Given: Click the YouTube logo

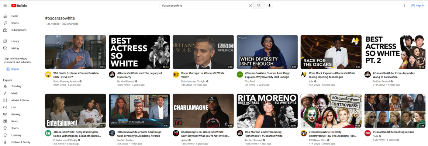Looking at the screenshot, I should pos(19,6).
